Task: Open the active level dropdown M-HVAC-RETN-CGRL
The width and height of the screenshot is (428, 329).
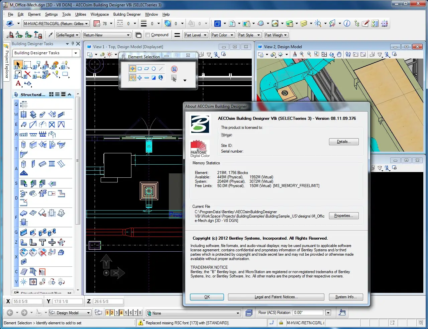Action: (56, 24)
